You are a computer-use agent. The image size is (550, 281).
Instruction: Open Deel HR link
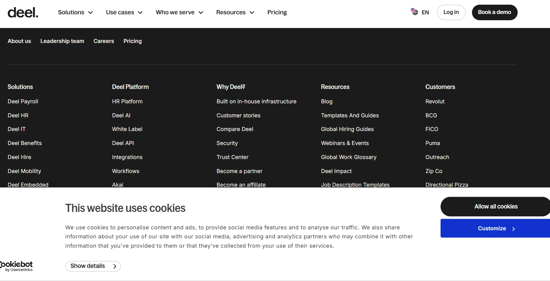coord(18,115)
